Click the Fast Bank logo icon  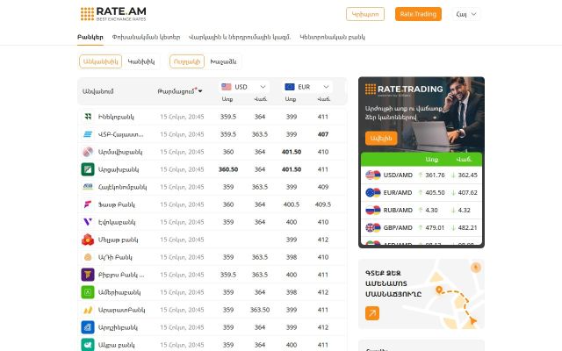(88, 204)
